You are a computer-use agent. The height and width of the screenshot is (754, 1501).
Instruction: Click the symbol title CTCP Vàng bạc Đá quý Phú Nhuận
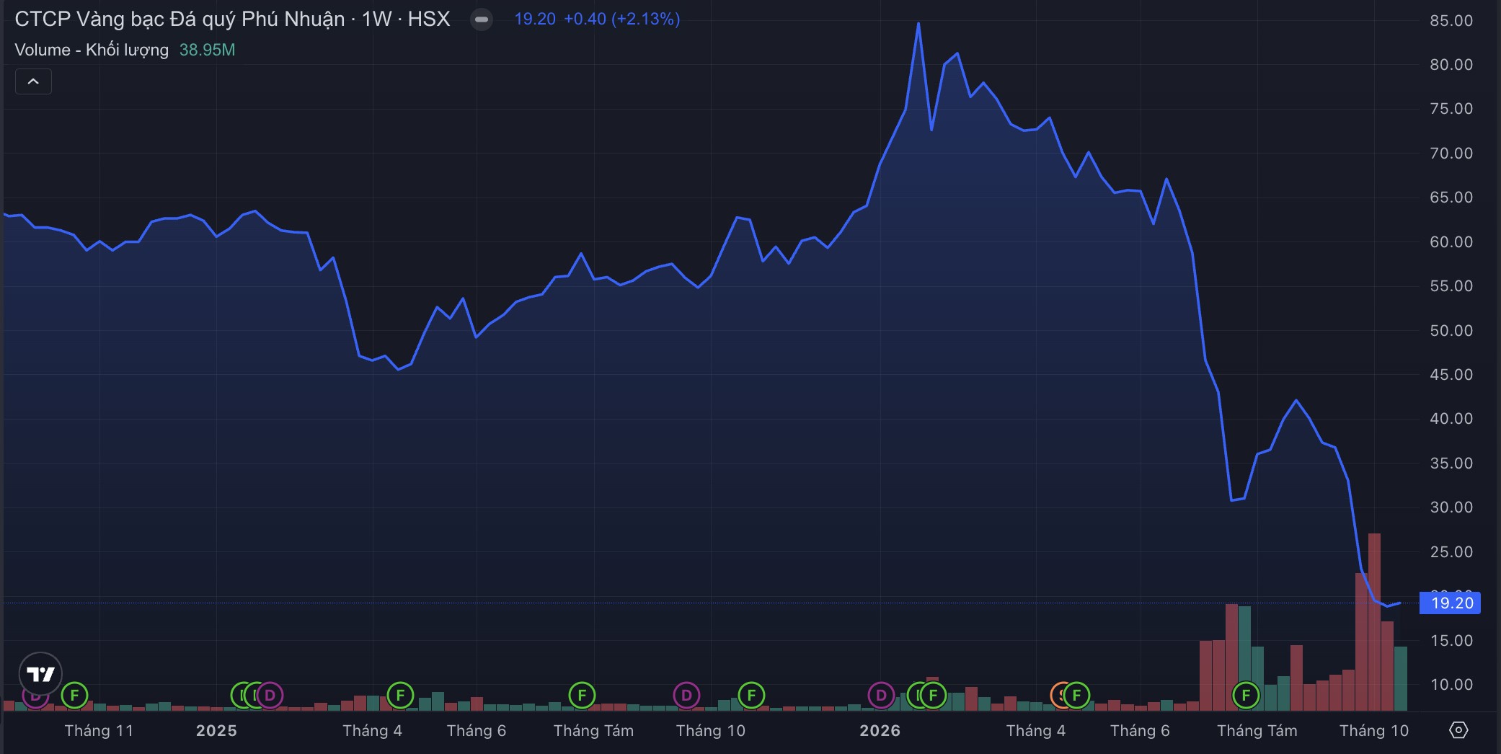pyautogui.click(x=180, y=19)
